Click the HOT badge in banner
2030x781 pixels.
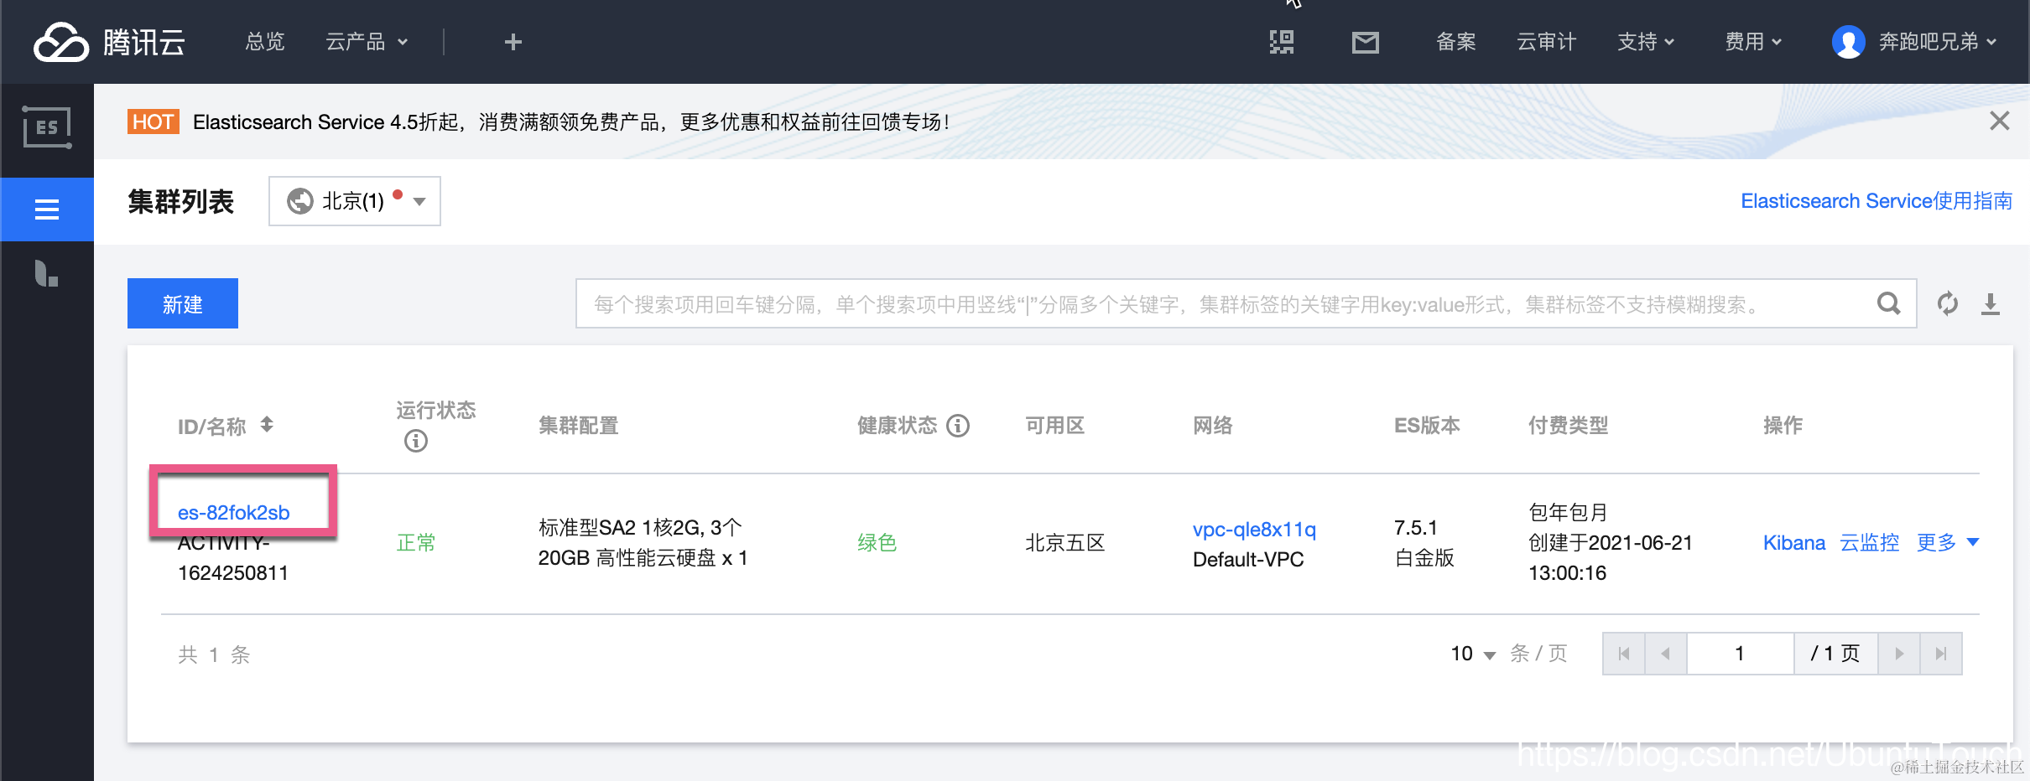(153, 122)
